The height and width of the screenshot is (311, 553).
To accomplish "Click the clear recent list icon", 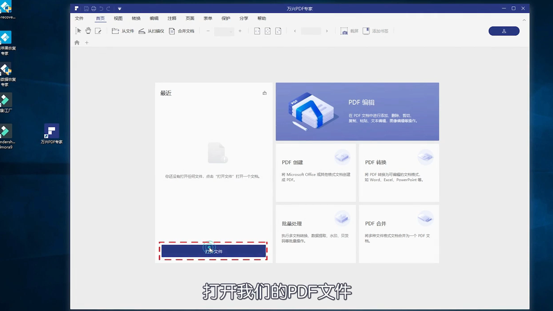I will 265,93.
